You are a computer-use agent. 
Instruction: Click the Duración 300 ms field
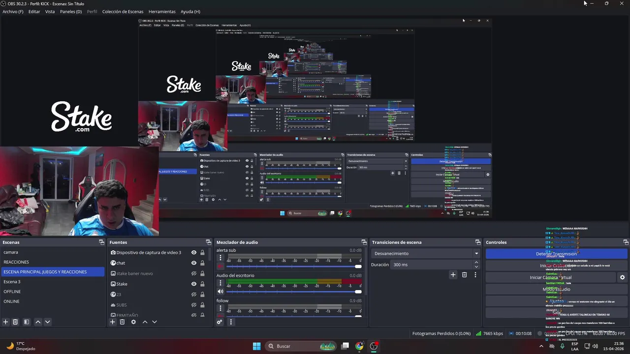tap(431, 265)
